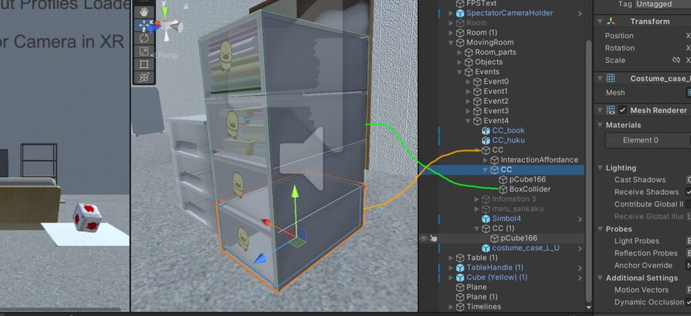Click the Transform component icon
This screenshot has height=316, width=691.
click(x=611, y=21)
